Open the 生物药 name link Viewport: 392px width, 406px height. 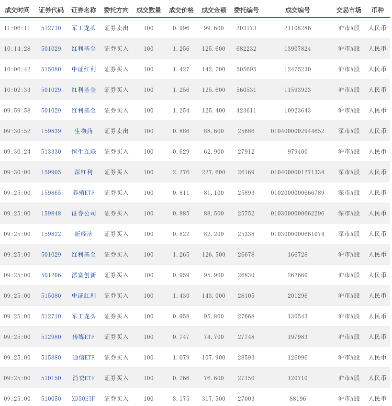84,131
